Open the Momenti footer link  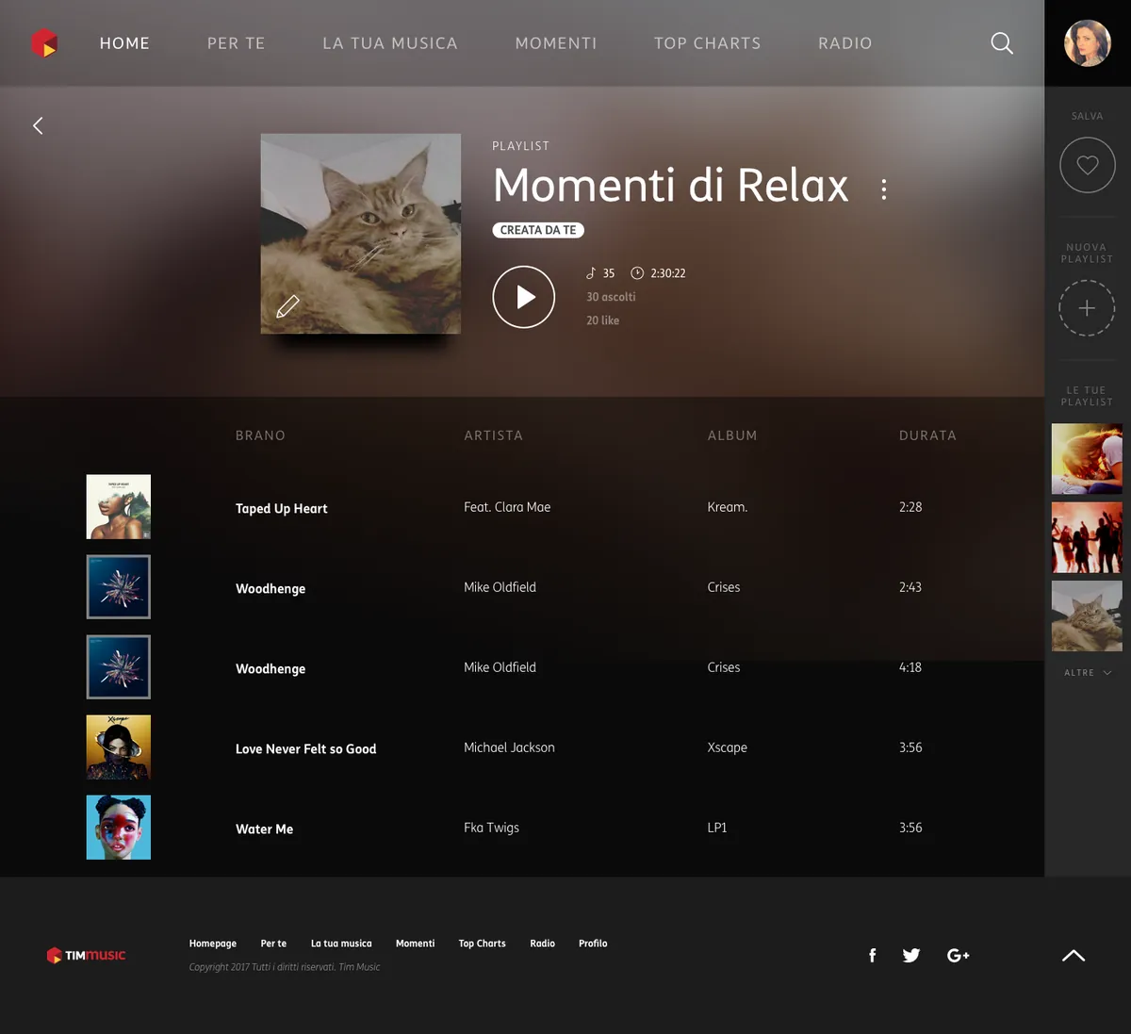click(415, 944)
